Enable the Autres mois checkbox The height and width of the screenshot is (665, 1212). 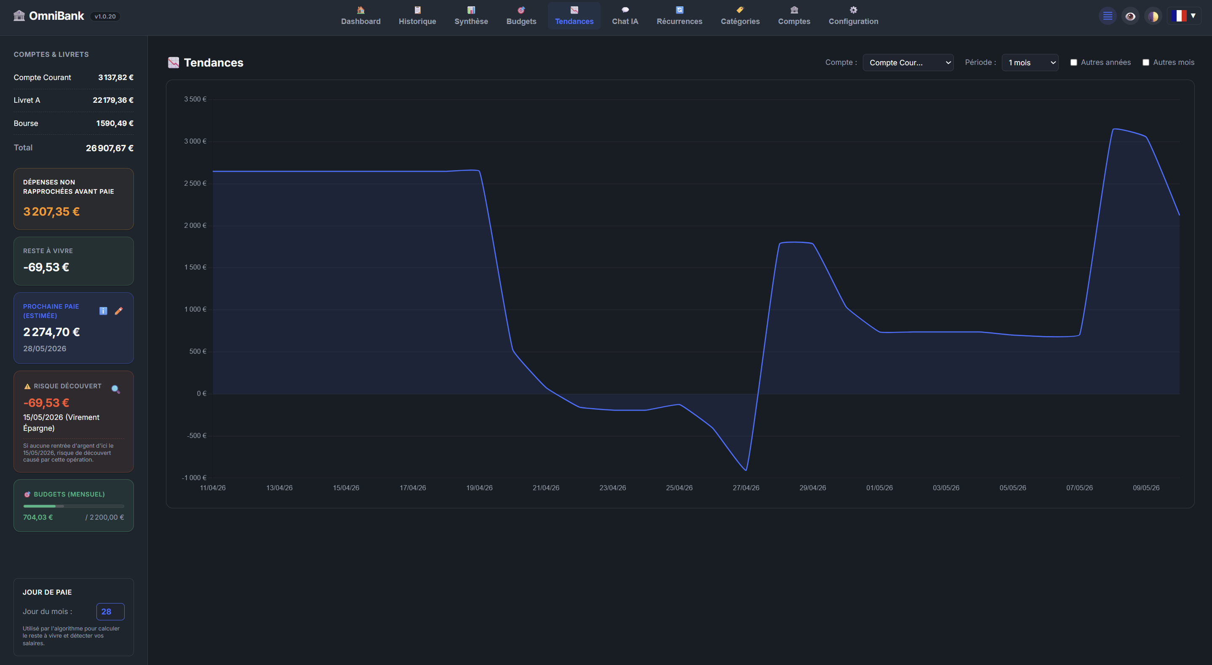[x=1145, y=63]
